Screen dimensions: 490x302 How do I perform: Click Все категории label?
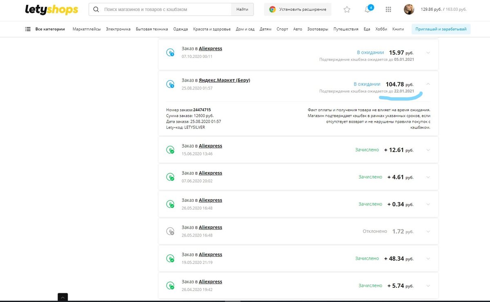pos(50,29)
